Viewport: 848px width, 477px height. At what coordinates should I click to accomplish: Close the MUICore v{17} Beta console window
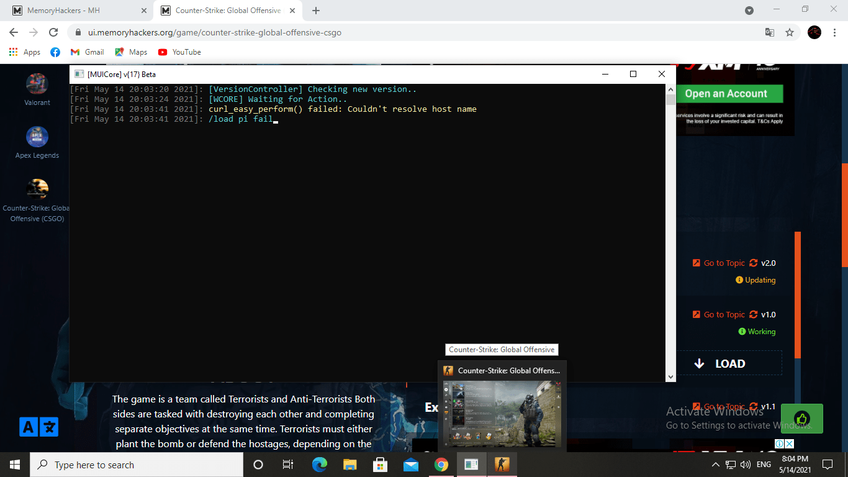(x=661, y=74)
